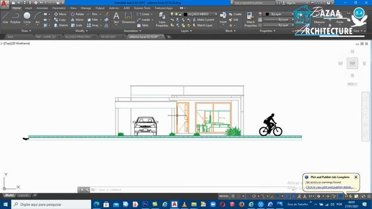Toggle polar tracking in status bar
Viewport: 372px width, 209px height.
click(x=254, y=196)
